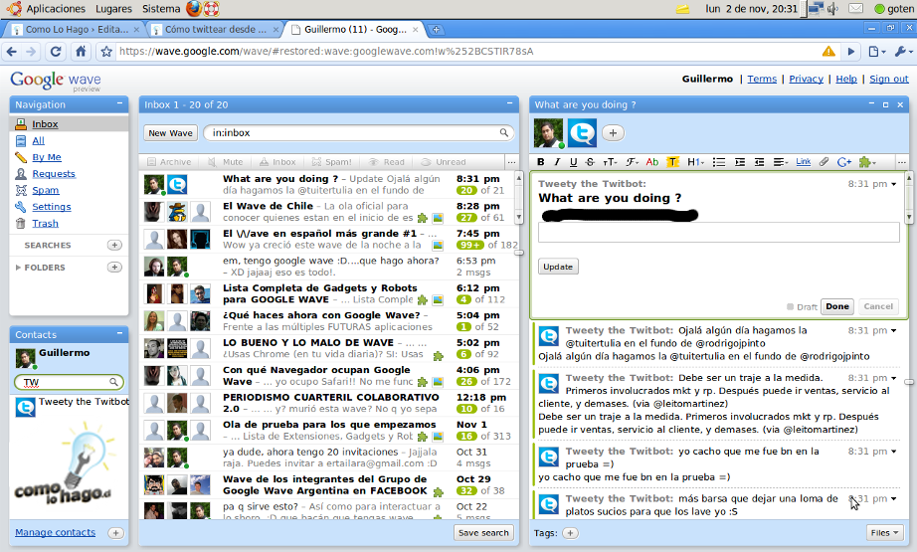Open the Manage contacts link
917x552 pixels.
(55, 532)
